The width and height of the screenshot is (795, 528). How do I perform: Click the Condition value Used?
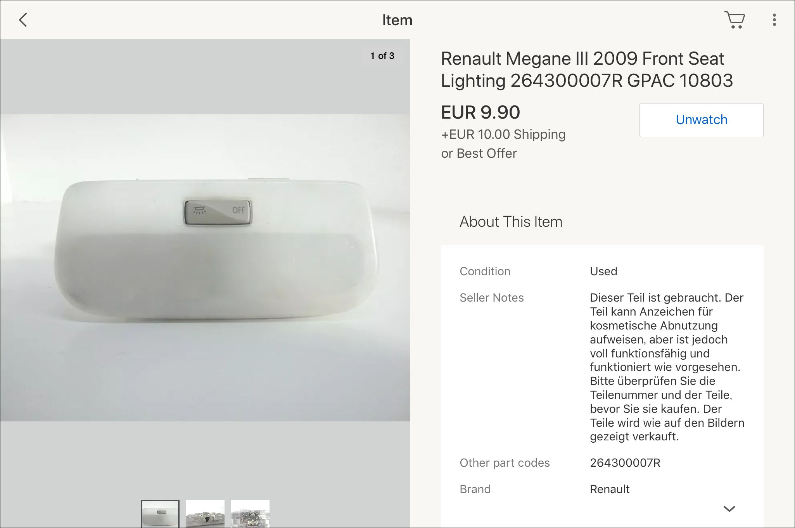pos(603,271)
